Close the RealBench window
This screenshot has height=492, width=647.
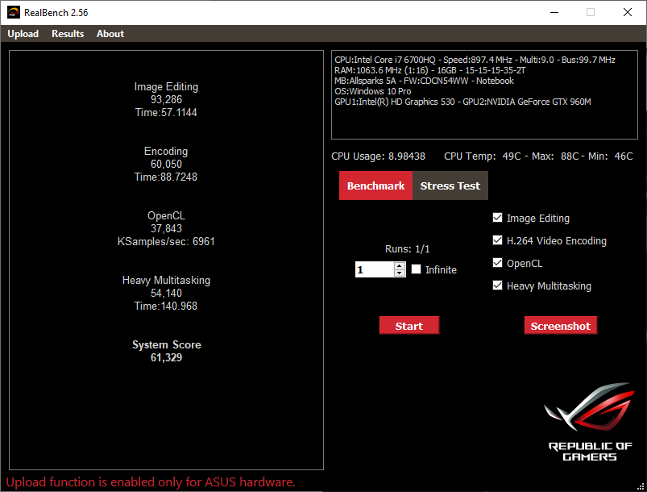tap(628, 12)
